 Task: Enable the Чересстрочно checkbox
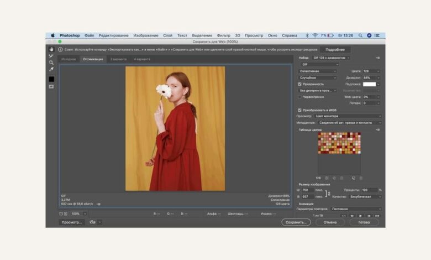click(300, 97)
